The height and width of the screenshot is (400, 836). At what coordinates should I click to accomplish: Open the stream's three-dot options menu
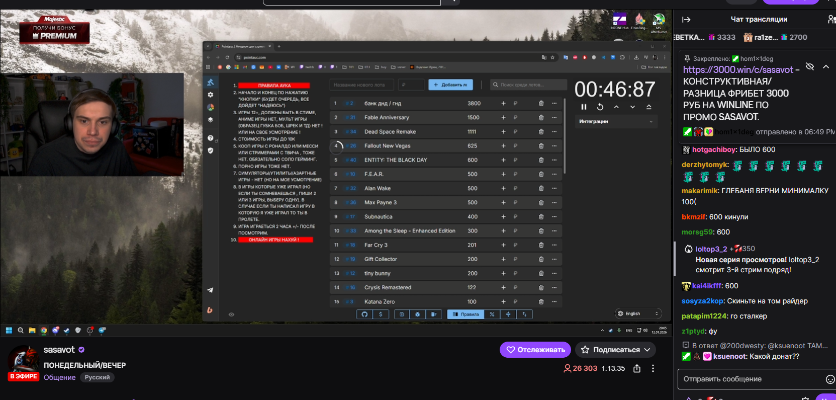[653, 368]
